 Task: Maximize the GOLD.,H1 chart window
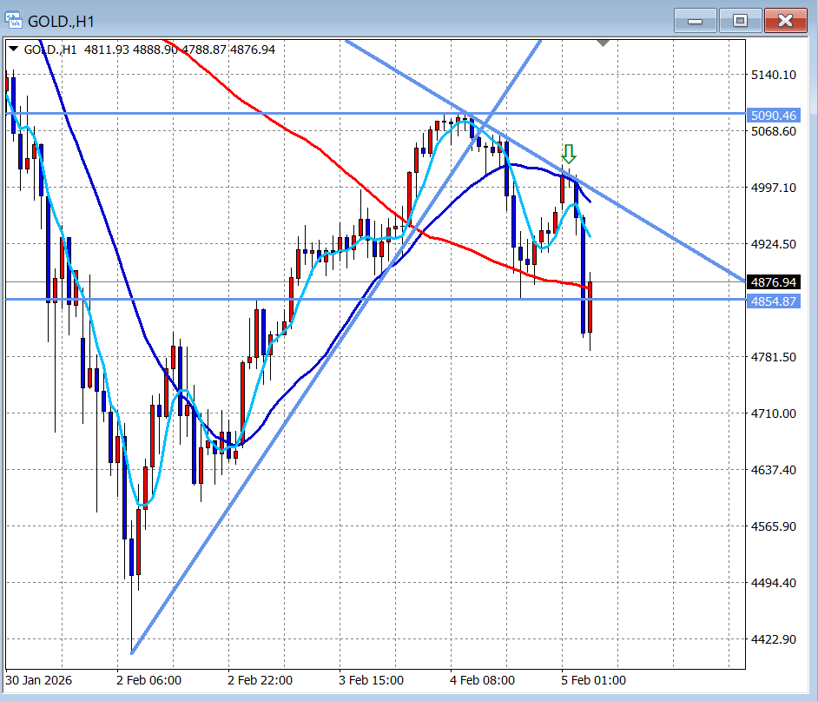(740, 20)
